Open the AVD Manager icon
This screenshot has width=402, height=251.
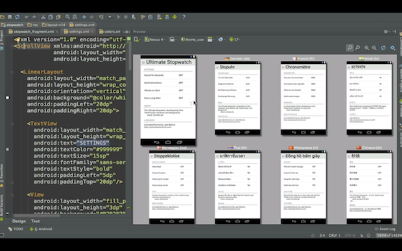coord(160,17)
